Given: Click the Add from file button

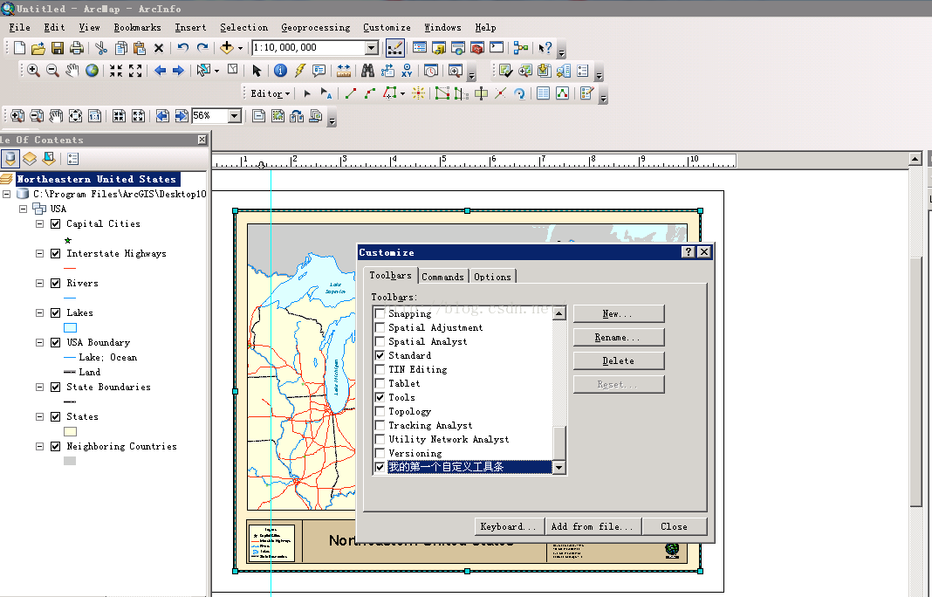Looking at the screenshot, I should click(x=593, y=527).
